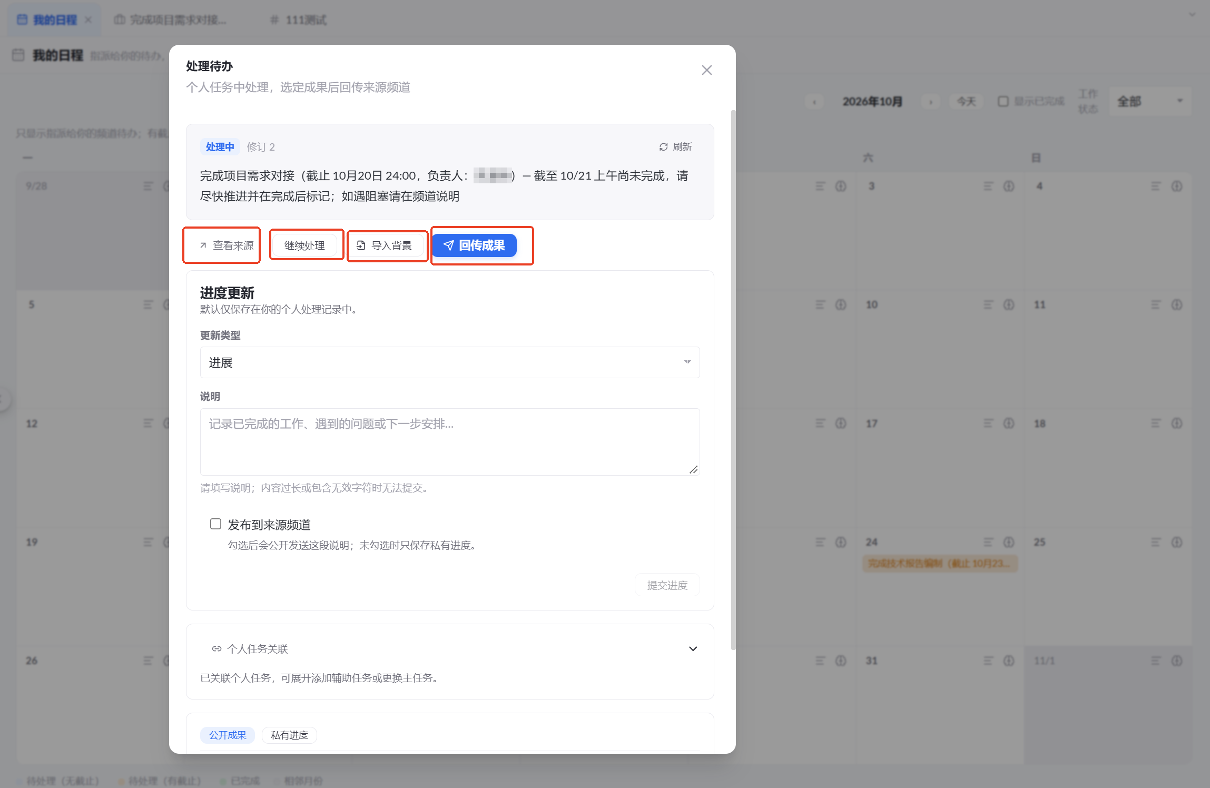
Task: Open the 工作状态 全部 dropdown
Action: click(1149, 102)
